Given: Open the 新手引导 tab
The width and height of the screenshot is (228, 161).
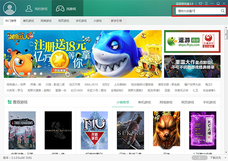Looking at the screenshot, I should click(116, 21).
